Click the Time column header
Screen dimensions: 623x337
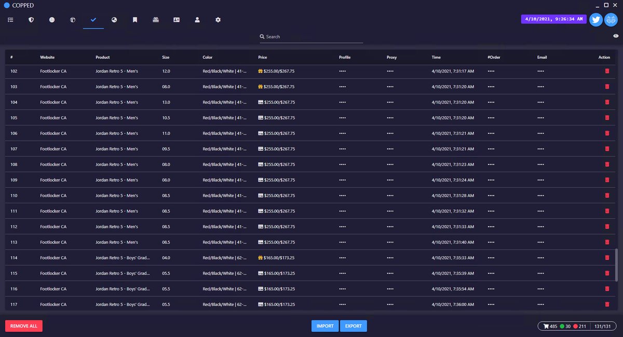(436, 58)
